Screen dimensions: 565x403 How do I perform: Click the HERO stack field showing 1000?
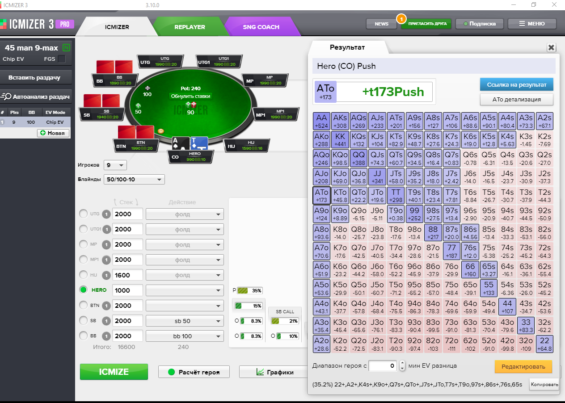pos(127,290)
